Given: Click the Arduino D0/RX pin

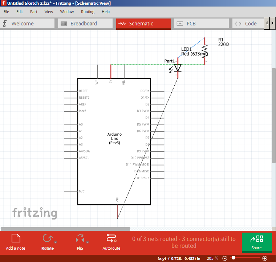Looking at the screenshot, I should coord(157,91).
